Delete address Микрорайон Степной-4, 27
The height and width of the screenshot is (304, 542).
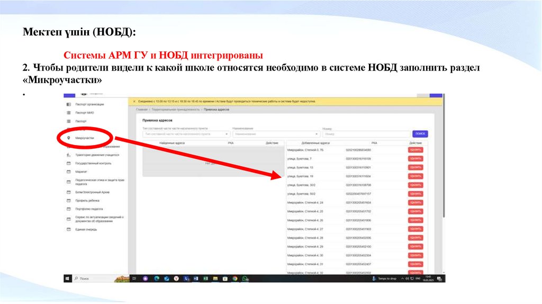(415, 229)
